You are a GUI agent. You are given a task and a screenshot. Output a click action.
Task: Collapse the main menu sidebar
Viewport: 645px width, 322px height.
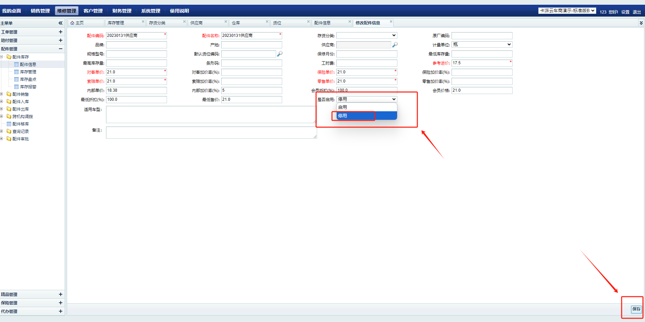pyautogui.click(x=60, y=23)
